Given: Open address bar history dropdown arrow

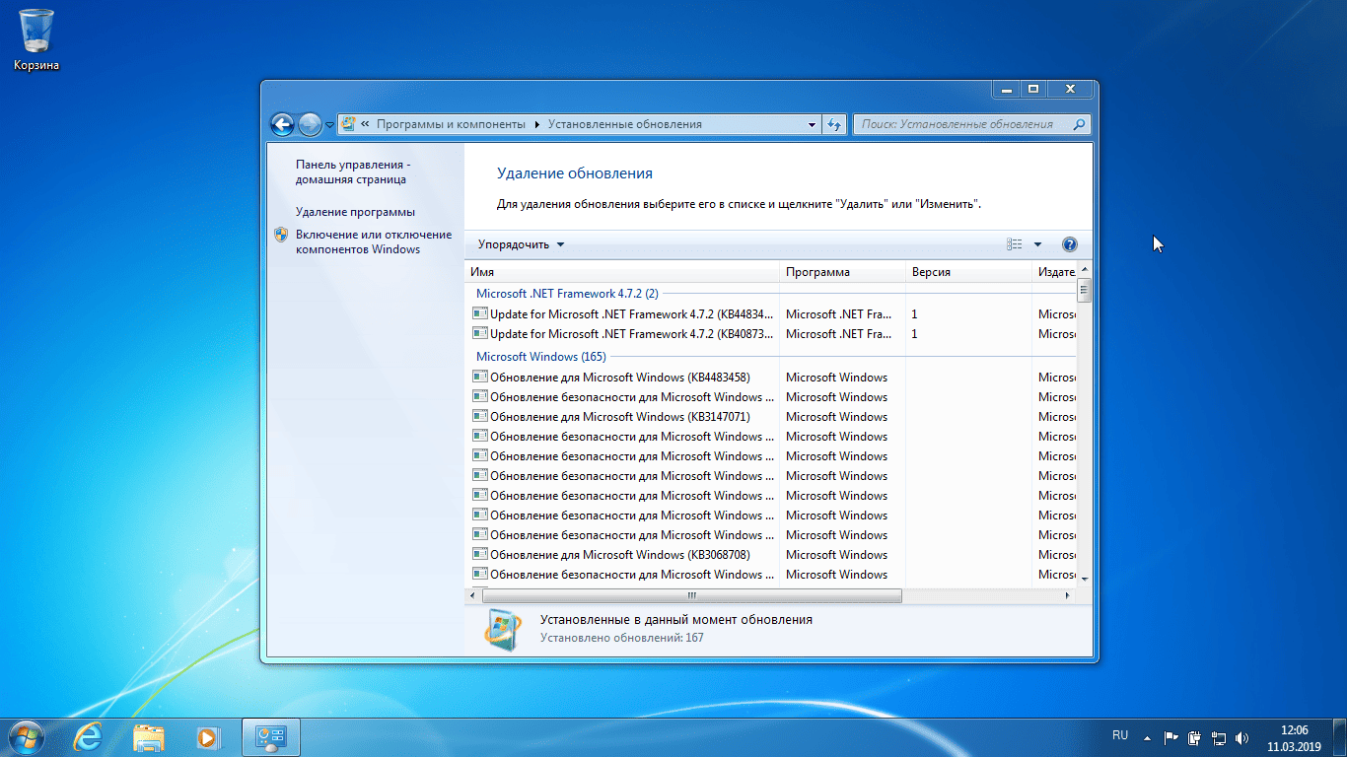Looking at the screenshot, I should point(813,124).
